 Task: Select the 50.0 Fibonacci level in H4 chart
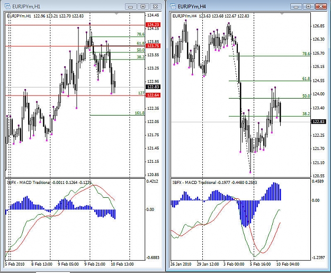[306, 96]
